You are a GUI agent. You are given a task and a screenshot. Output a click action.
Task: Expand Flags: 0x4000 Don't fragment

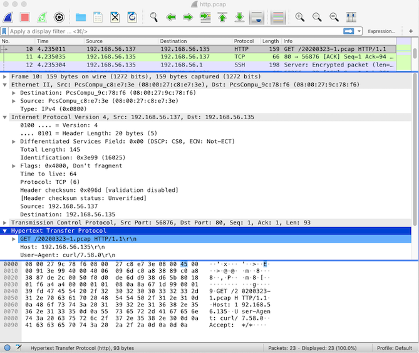14,166
